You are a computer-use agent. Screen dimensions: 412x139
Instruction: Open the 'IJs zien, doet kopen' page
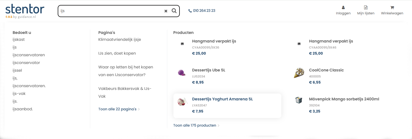pos(117,53)
